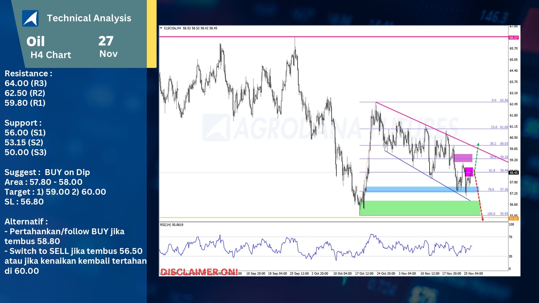Click the Agrodana arrow logo icon
The image size is (539, 303).
click(30, 19)
